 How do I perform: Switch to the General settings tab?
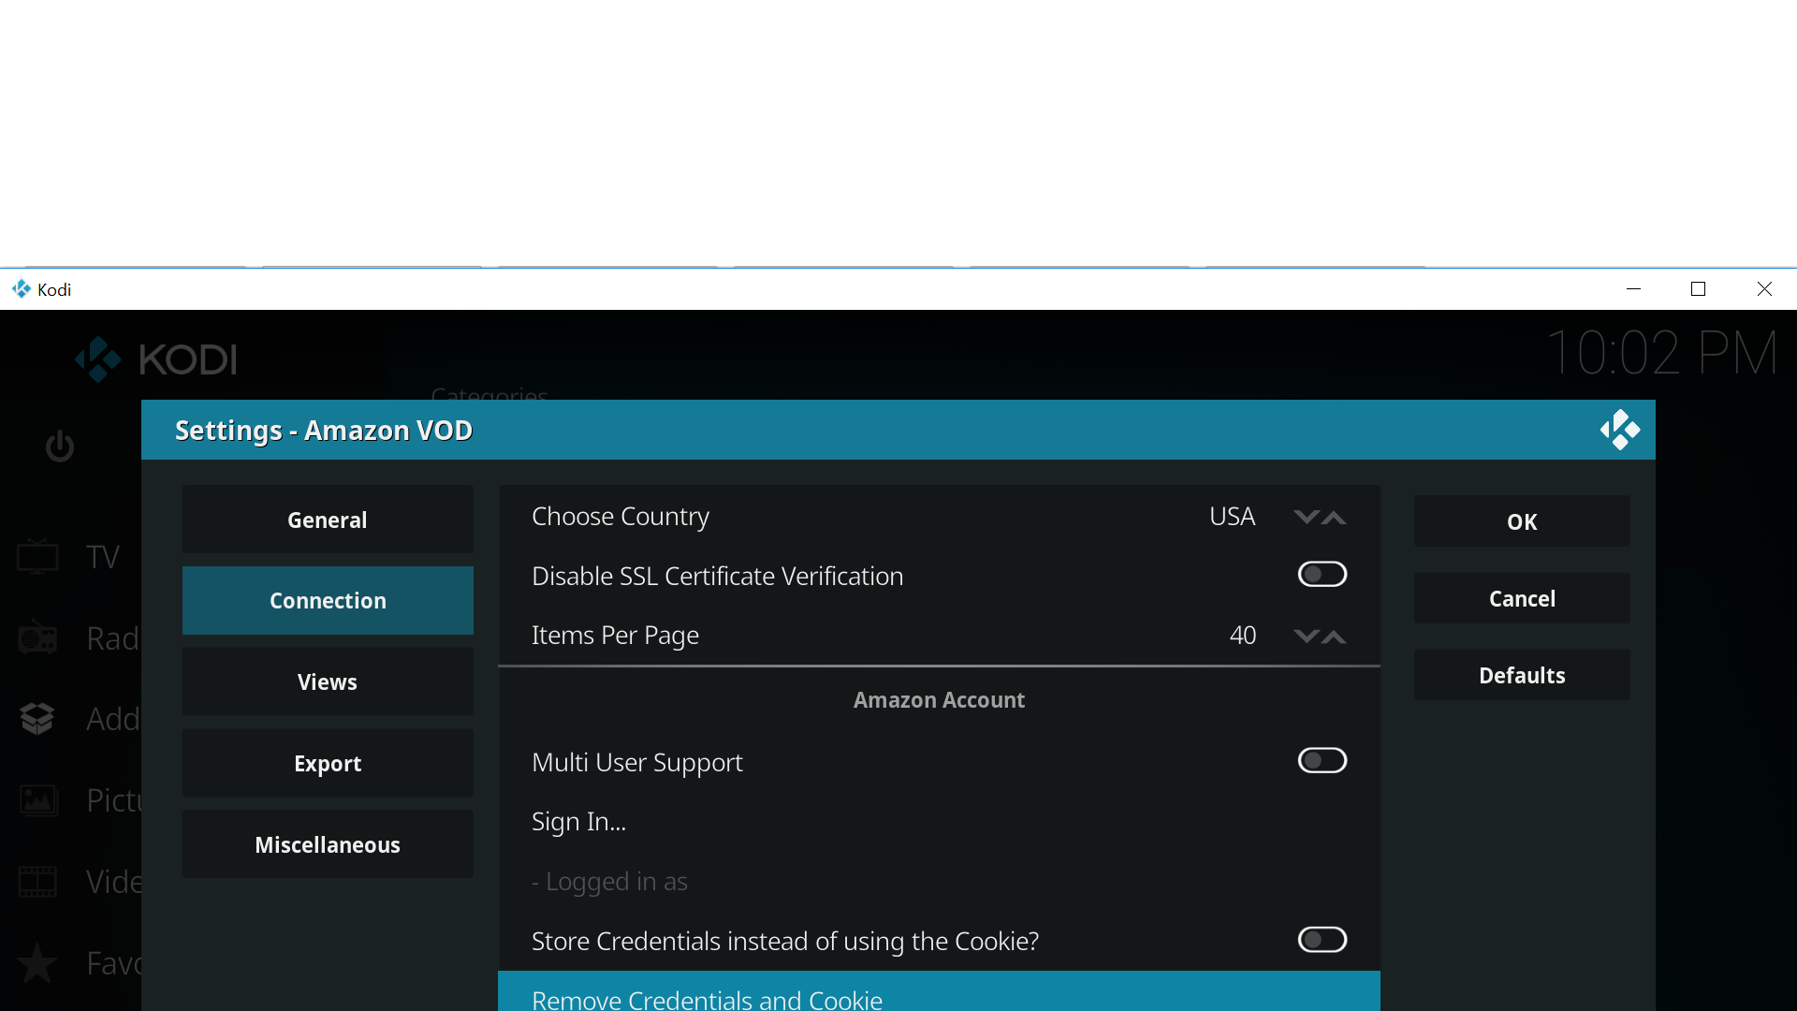pos(328,520)
